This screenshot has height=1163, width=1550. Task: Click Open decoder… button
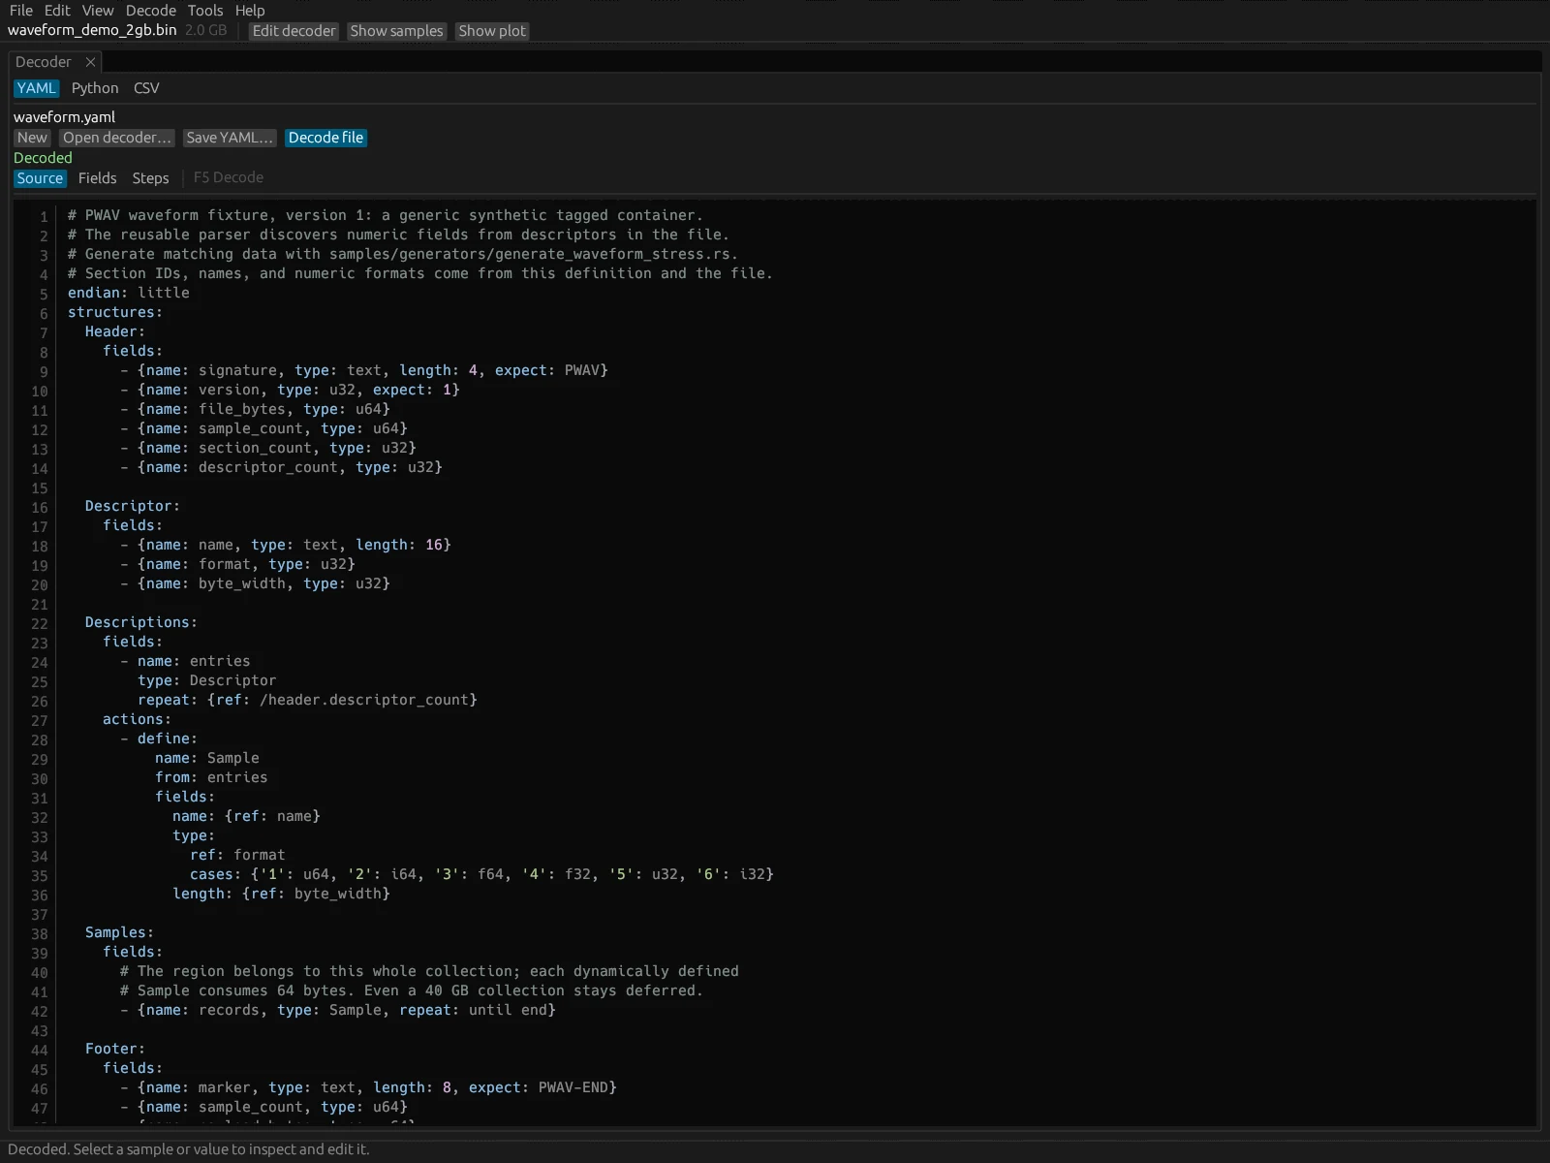[x=117, y=138]
